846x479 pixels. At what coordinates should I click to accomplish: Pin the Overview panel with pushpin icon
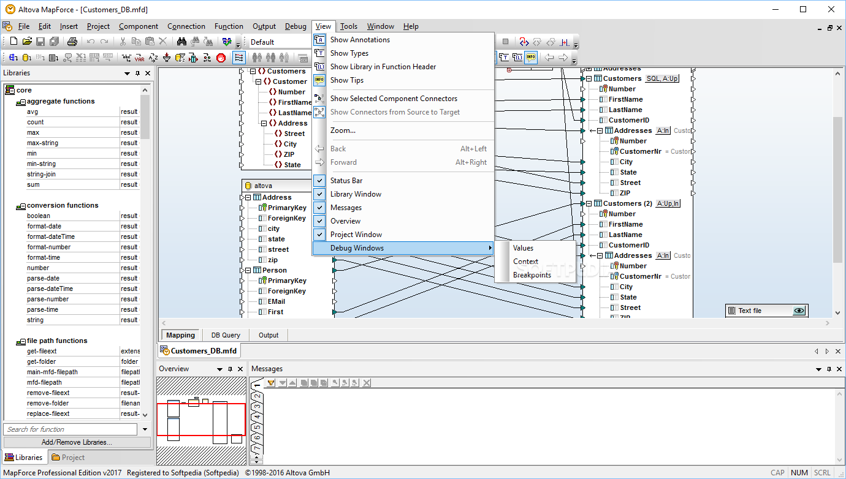coord(230,369)
